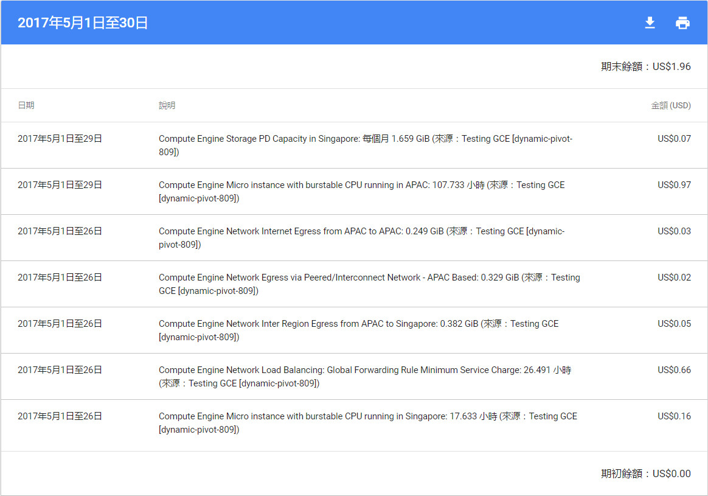Click the 金額 (USD) column header
The image size is (708, 496).
670,105
